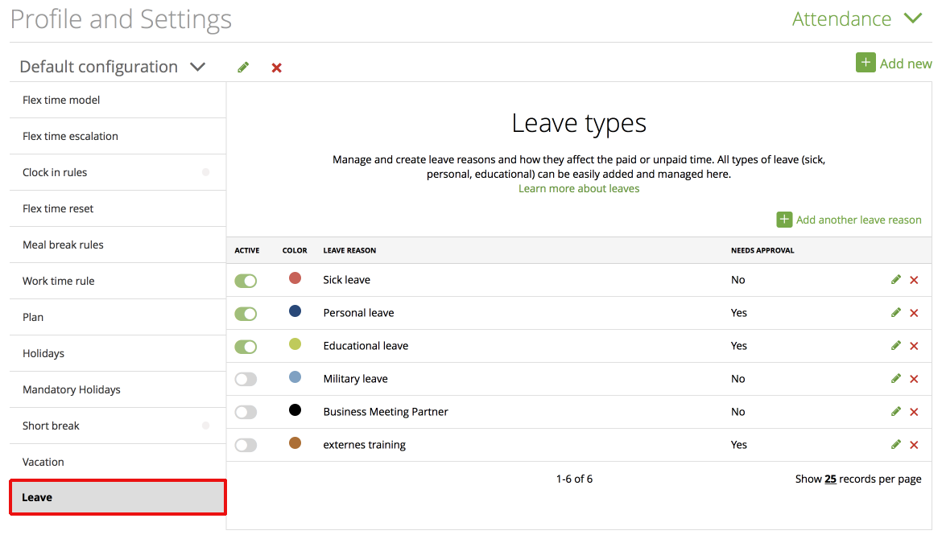Delete the Personal leave row with the red X

[915, 312]
